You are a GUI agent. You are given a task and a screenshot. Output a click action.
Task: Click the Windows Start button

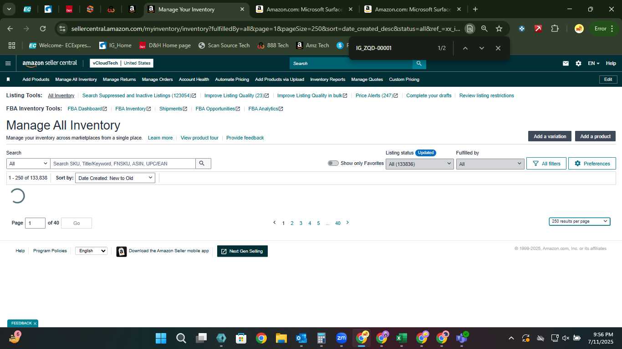pyautogui.click(x=161, y=338)
